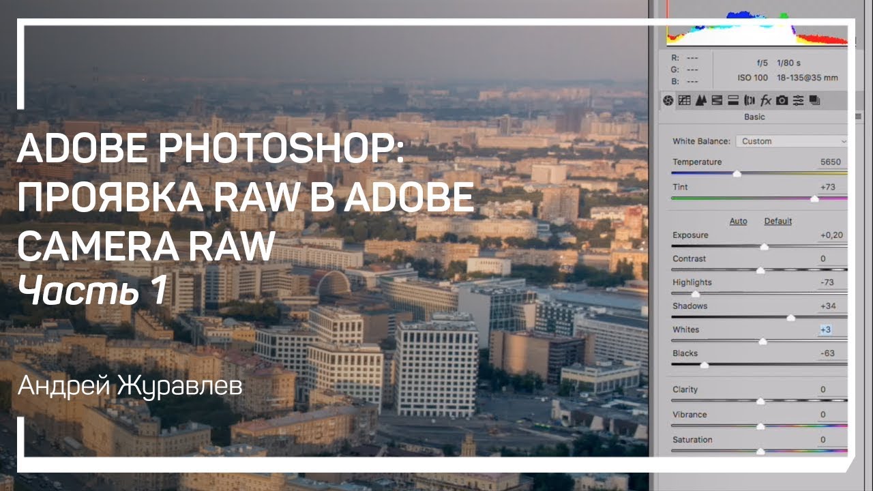This screenshot has width=873, height=491.
Task: Click the Whites slider handle
Action: [763, 342]
